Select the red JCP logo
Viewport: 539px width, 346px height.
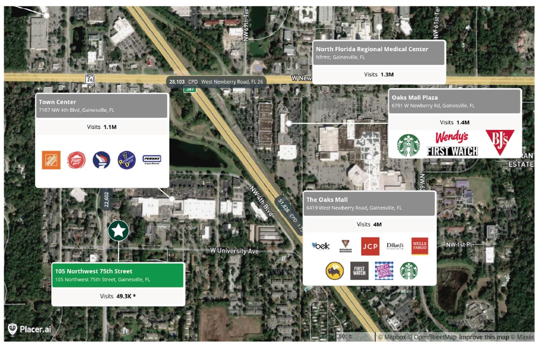click(370, 246)
